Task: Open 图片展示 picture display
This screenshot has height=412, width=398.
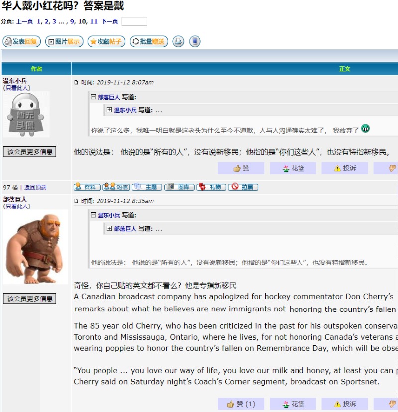Action: [x=64, y=41]
